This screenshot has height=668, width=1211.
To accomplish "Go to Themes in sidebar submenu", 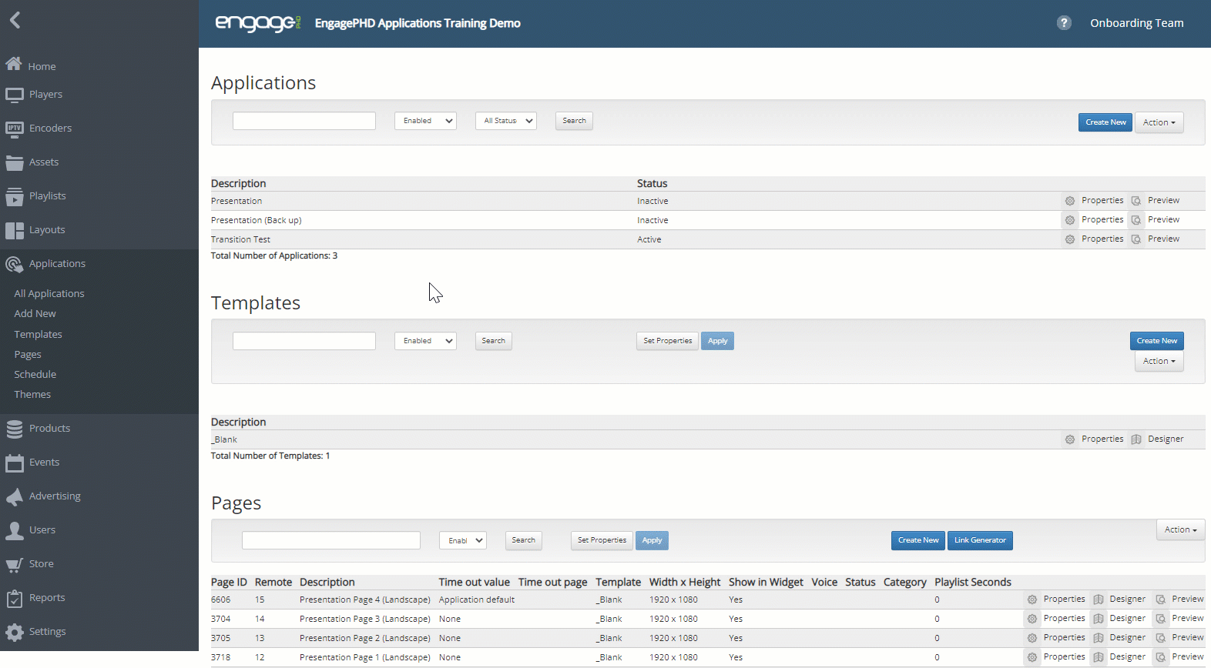I will click(x=32, y=395).
